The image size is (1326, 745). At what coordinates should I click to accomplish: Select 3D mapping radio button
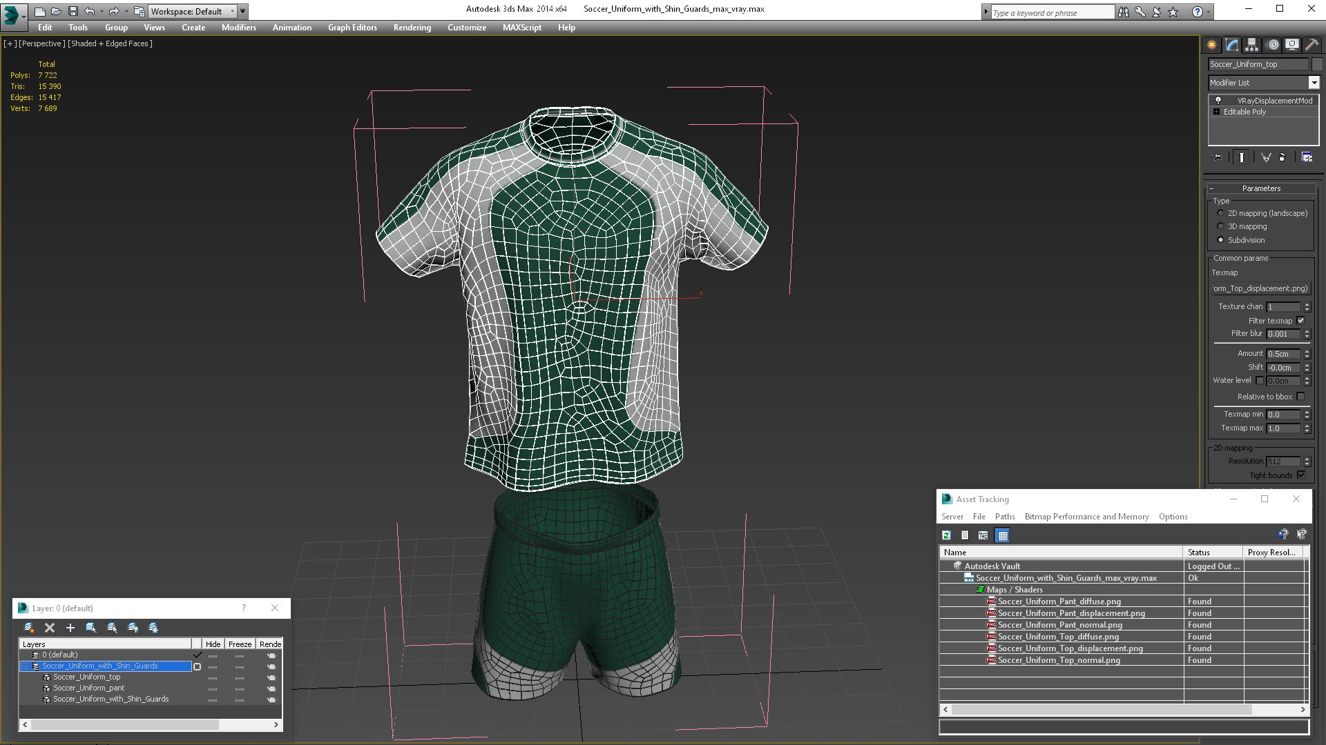[x=1220, y=226]
